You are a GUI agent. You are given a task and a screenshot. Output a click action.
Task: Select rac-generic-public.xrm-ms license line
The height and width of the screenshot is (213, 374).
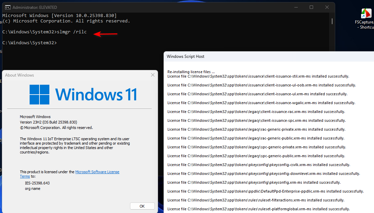[x=256, y=138]
